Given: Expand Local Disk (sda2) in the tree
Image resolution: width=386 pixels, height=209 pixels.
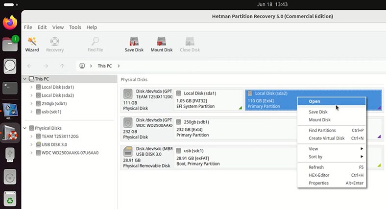Looking at the screenshot, I should click(31, 95).
